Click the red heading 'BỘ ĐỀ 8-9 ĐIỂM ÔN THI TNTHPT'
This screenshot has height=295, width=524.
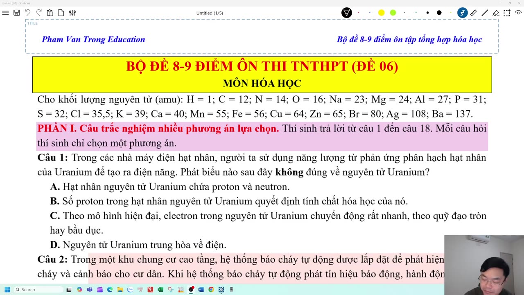(x=262, y=66)
